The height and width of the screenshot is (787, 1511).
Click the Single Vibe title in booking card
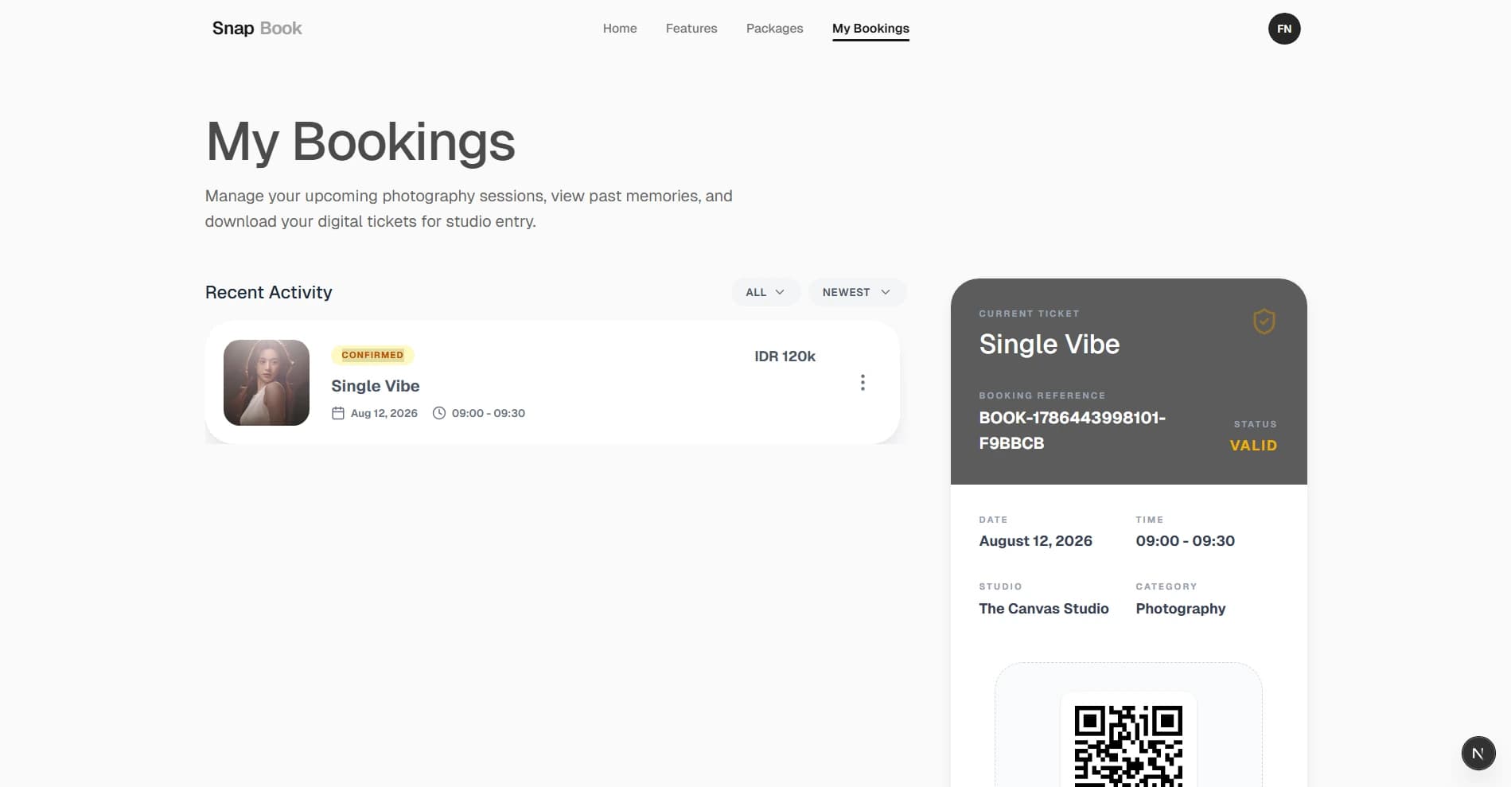(376, 386)
